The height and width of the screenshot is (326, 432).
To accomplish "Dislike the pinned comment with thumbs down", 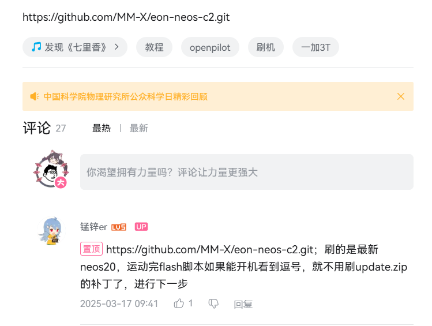I will [x=213, y=303].
